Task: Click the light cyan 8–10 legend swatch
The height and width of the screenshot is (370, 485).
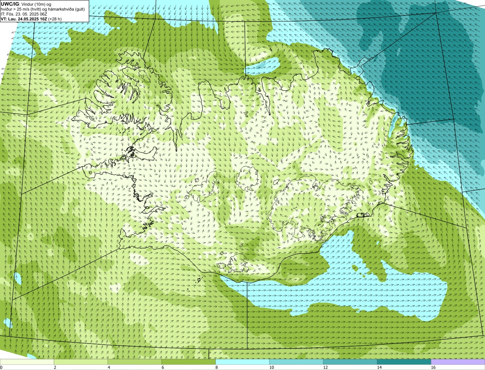Action: [x=242, y=362]
